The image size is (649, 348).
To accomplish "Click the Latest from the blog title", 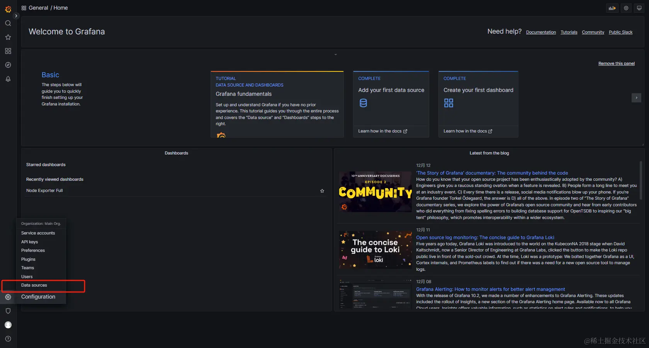I will tap(489, 153).
